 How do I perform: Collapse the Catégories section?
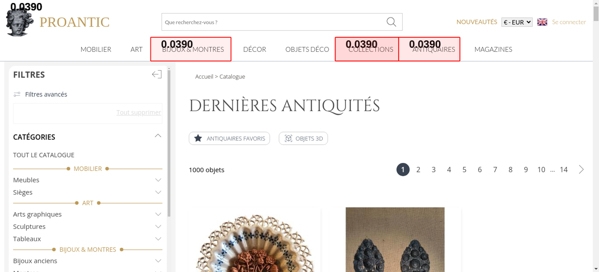(x=158, y=136)
